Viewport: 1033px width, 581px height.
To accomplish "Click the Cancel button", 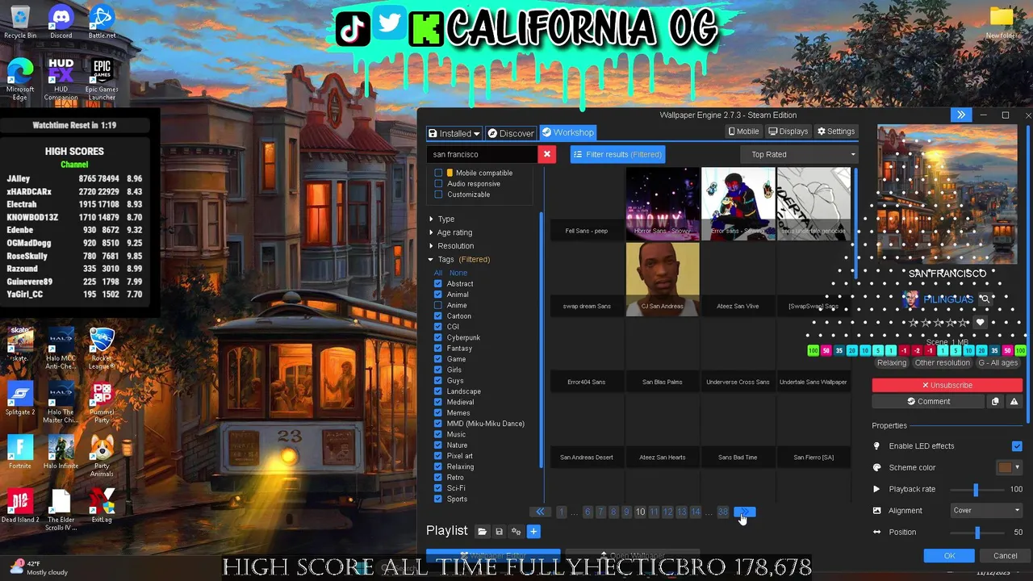I will click(x=1006, y=556).
